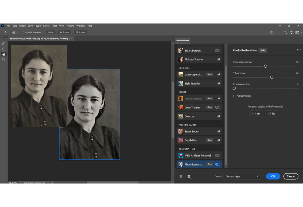Click the Fill Screen button
Viewport: 303px width, 207px height.
point(80,32)
